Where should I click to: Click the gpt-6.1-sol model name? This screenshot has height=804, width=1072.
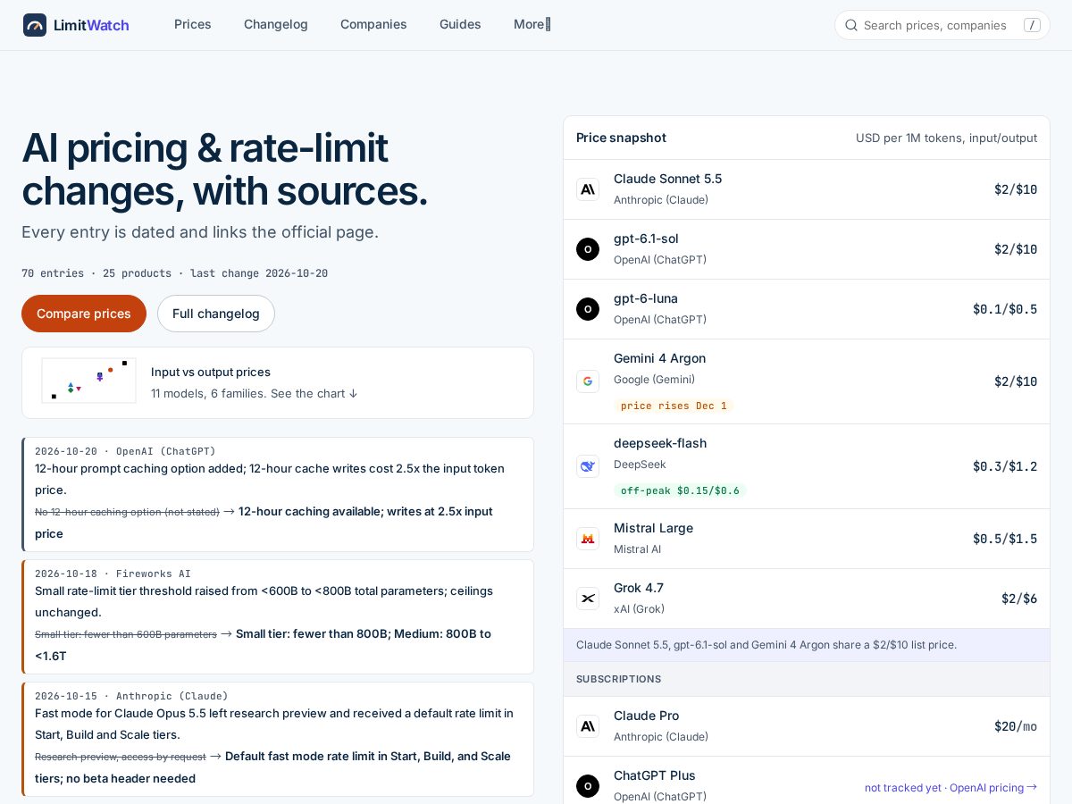pos(646,239)
